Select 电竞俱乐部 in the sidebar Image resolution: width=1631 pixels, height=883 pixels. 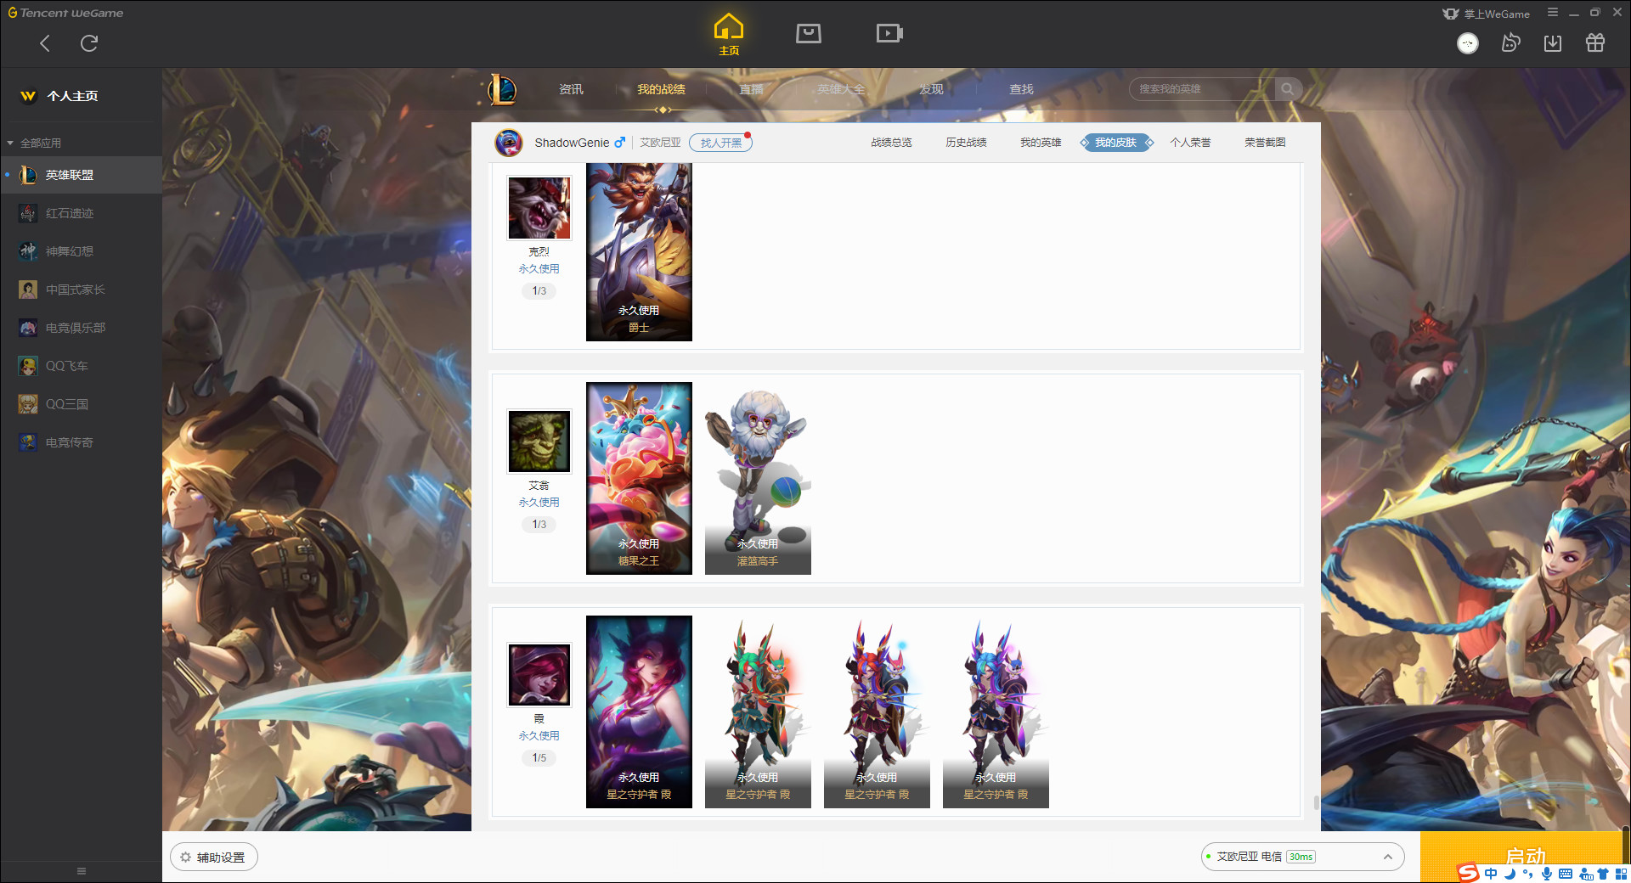(x=81, y=328)
